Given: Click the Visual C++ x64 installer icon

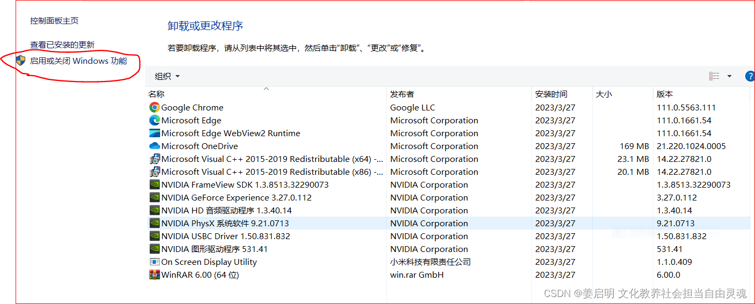Looking at the screenshot, I should pyautogui.click(x=155, y=159).
